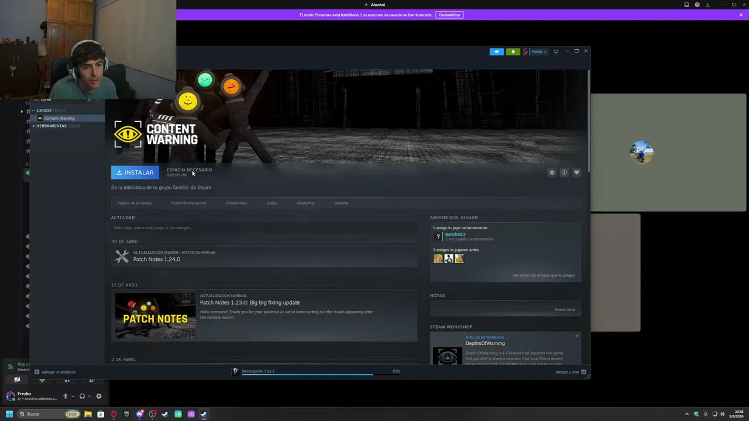Open volume tray icon
Viewport: 749px width, 421px height.
coord(722,414)
